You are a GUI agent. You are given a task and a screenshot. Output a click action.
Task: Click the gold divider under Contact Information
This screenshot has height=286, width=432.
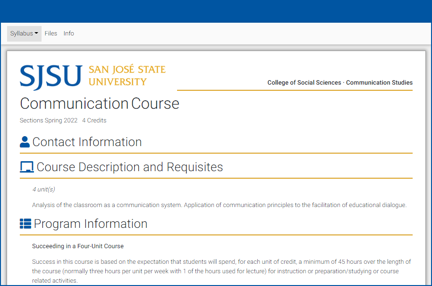tap(216, 152)
